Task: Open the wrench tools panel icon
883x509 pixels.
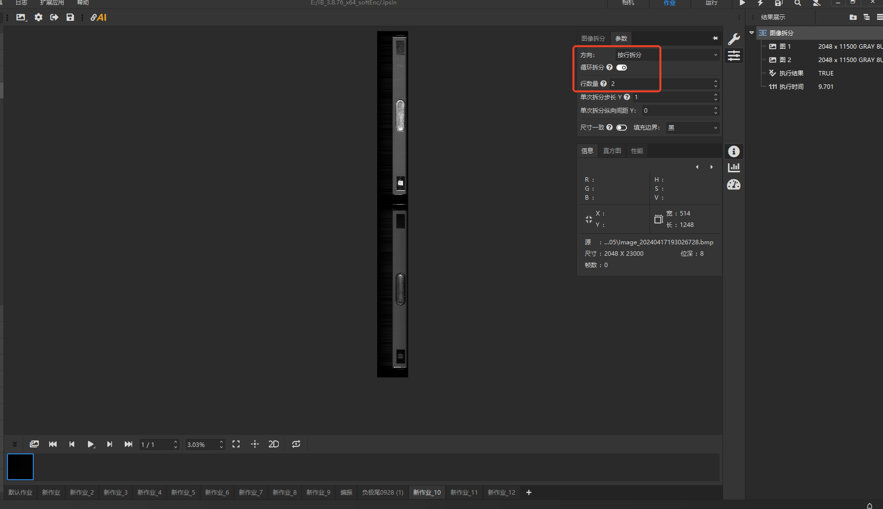Action: pos(734,39)
